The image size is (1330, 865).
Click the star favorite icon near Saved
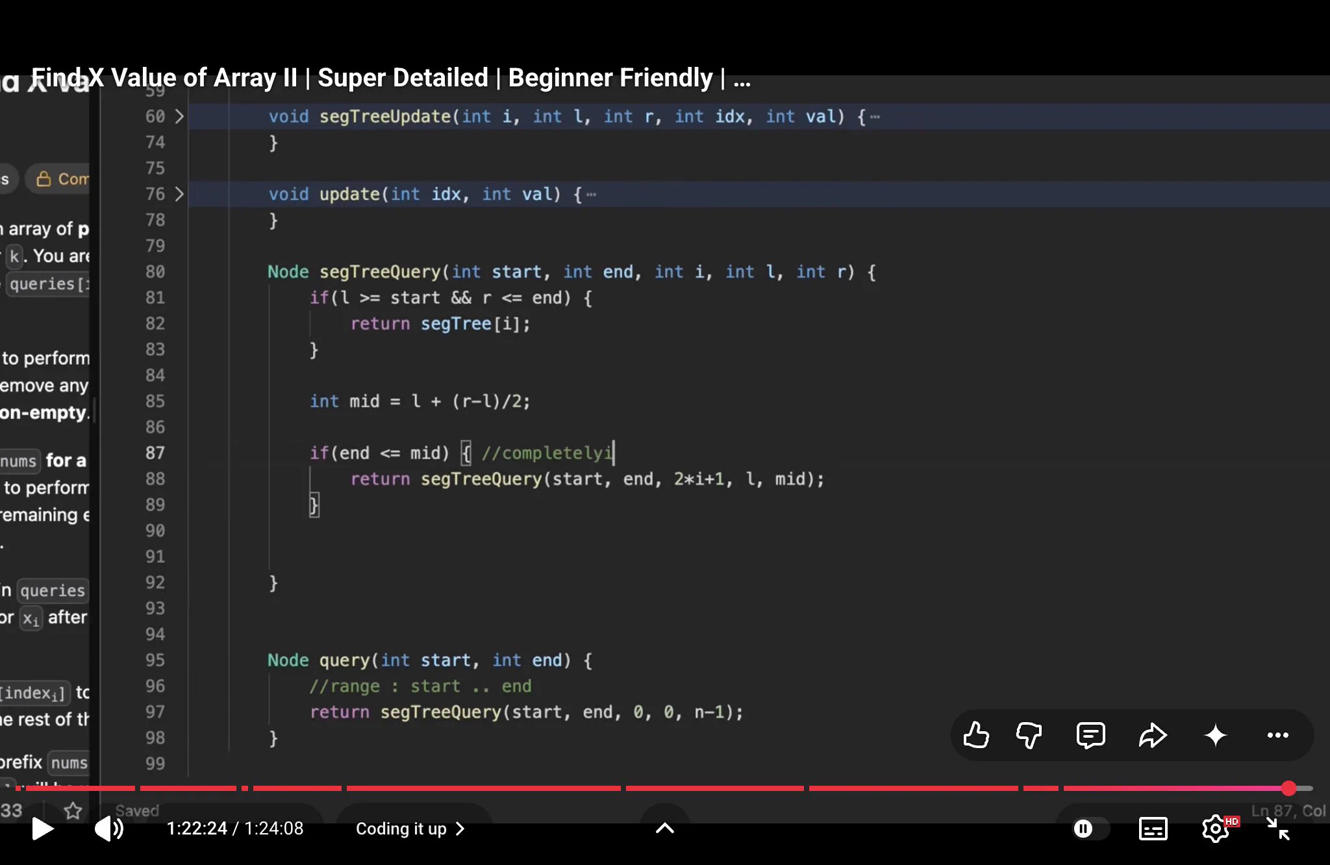(73, 810)
